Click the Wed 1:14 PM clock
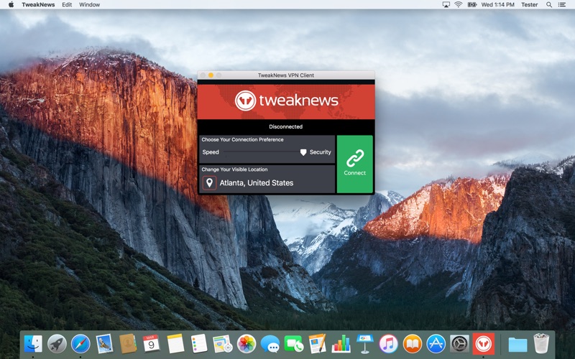575x359 pixels. tap(497, 5)
